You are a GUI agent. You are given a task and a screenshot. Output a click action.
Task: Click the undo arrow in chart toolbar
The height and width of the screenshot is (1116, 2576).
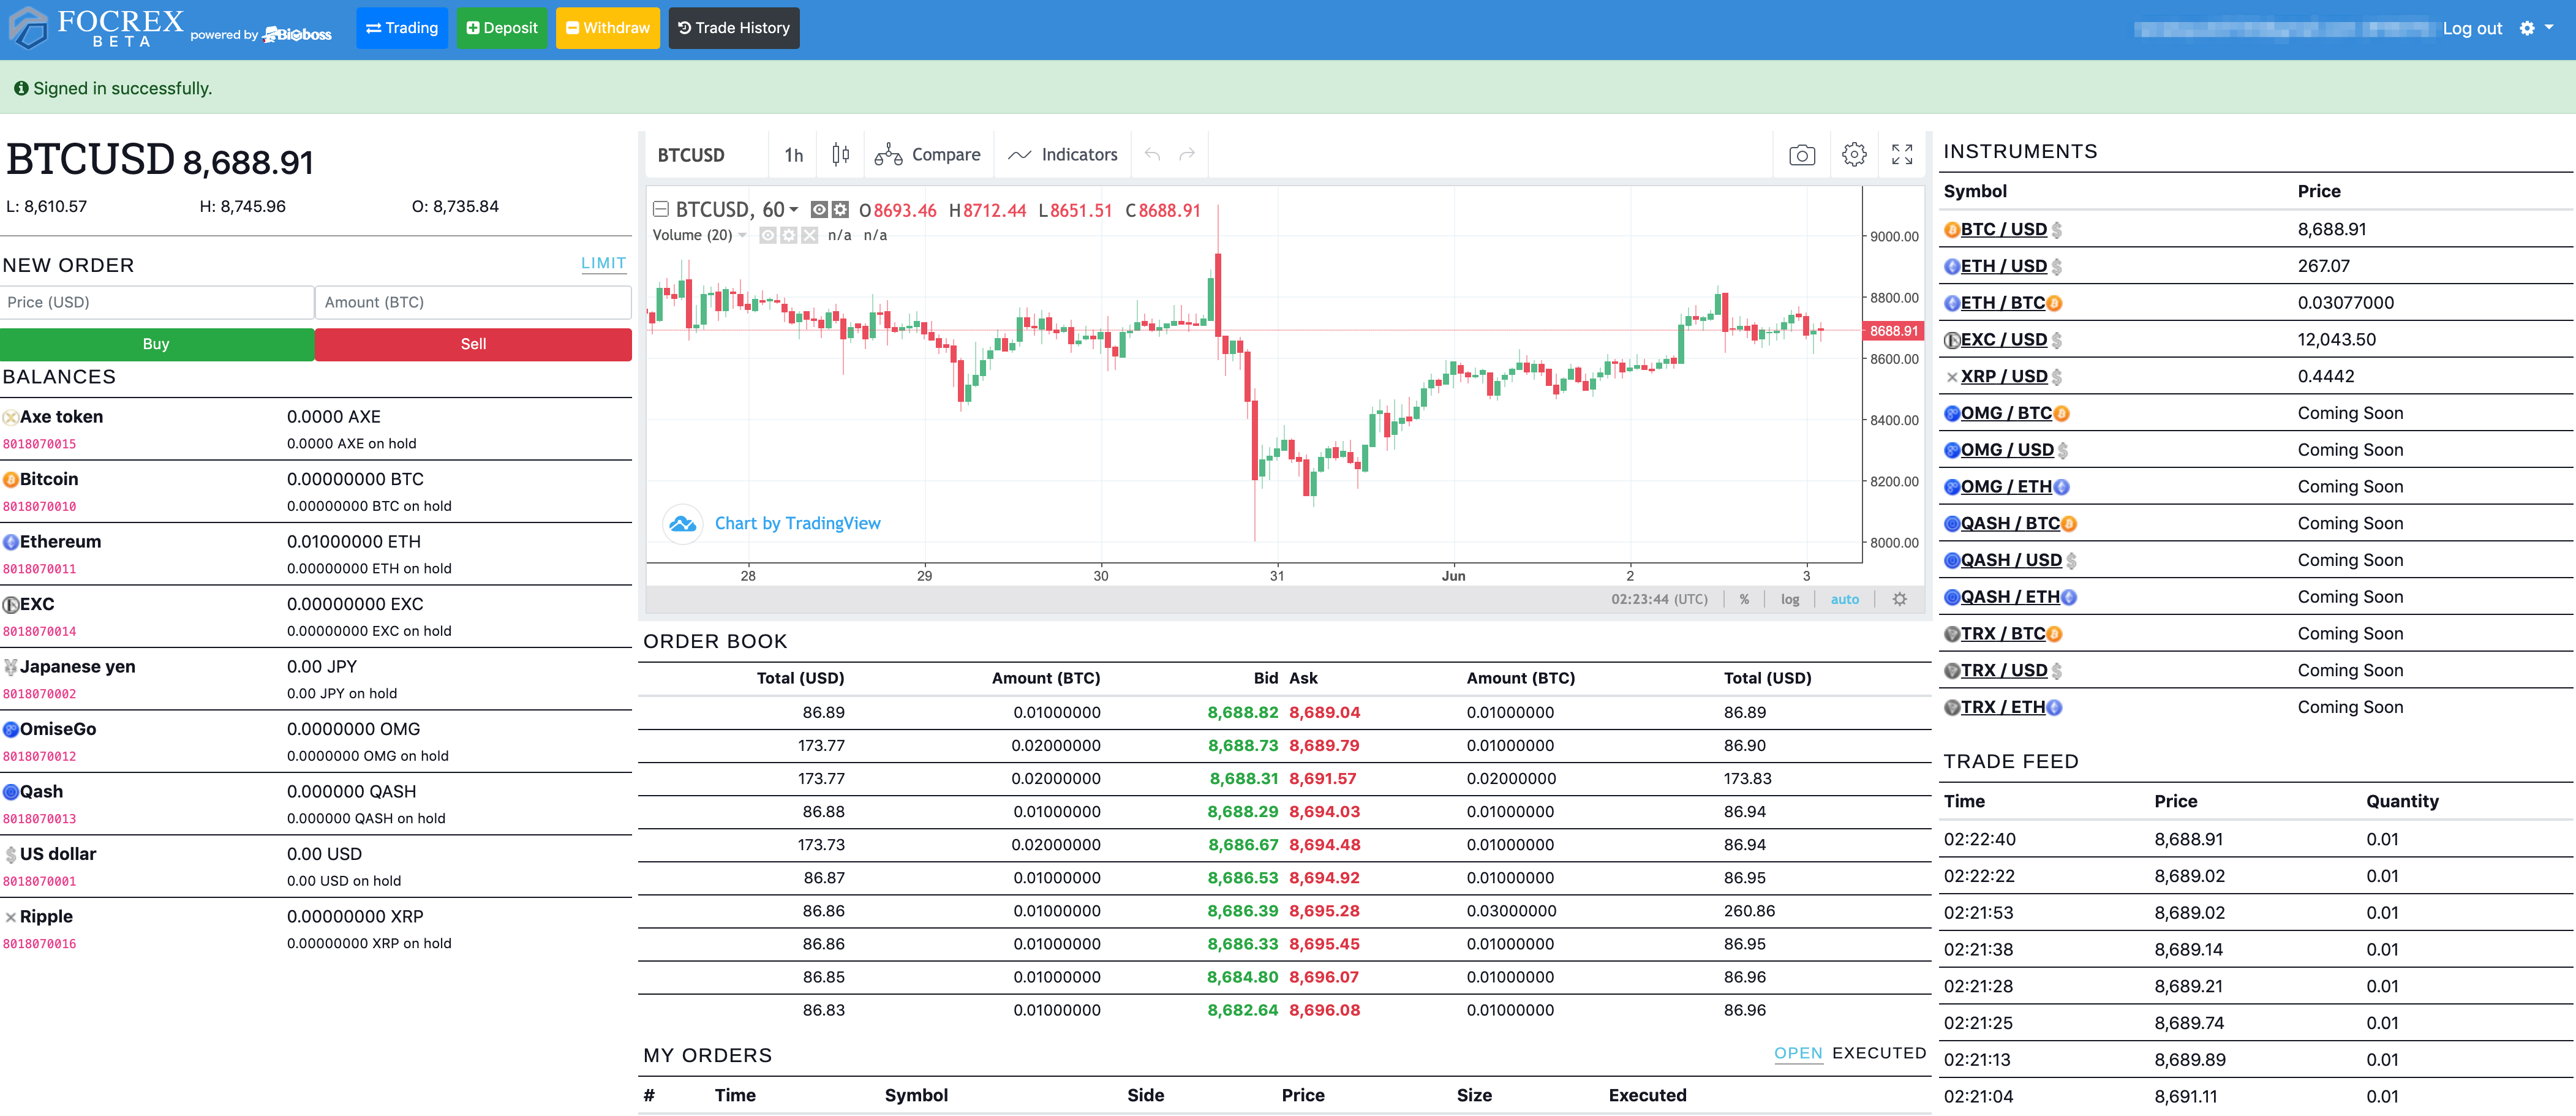coord(1152,155)
